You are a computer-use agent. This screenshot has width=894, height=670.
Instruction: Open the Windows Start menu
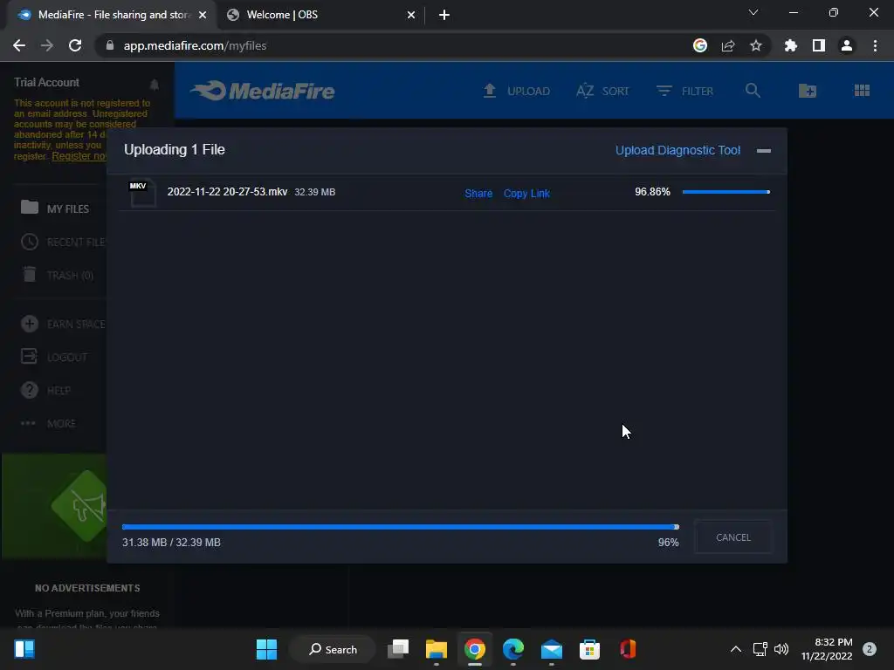click(x=266, y=649)
